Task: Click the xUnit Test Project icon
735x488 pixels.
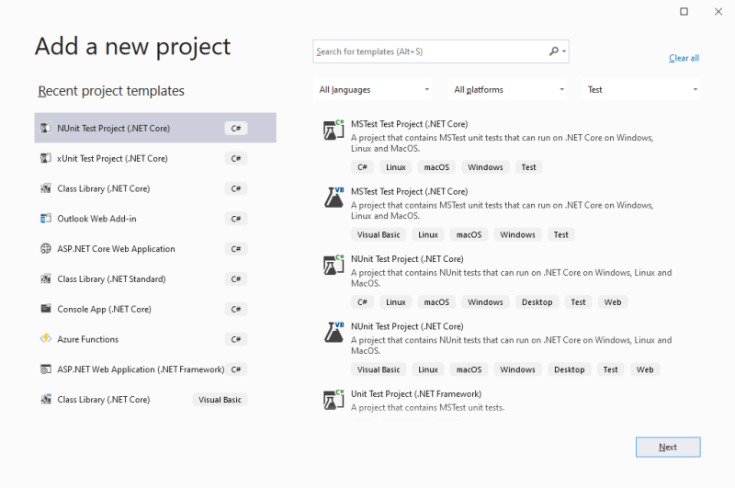Action: click(x=45, y=158)
